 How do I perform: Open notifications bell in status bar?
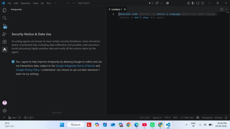point(226,118)
